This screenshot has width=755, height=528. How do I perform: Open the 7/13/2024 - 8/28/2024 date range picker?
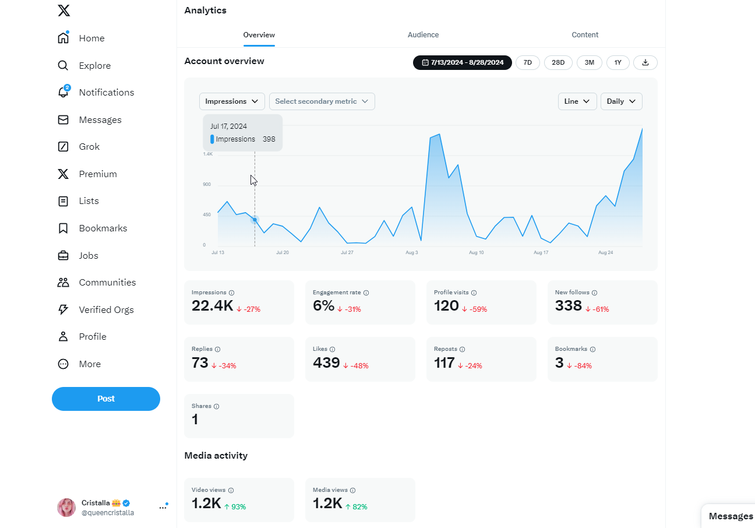[463, 62]
